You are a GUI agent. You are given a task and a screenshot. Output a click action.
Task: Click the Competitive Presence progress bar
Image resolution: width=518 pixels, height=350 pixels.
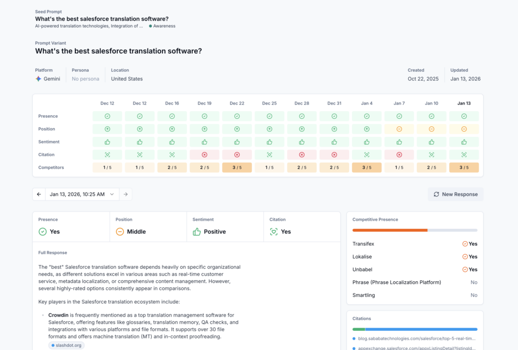tap(415, 230)
